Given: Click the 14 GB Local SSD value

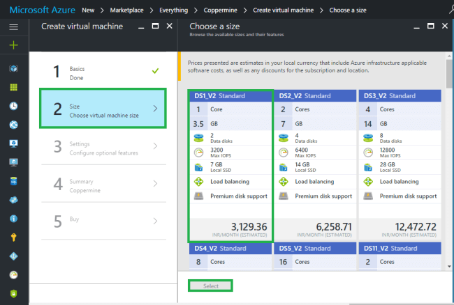Looking at the screenshot, I should pos(302,164).
